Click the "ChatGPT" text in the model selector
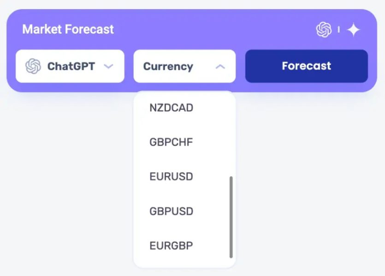This screenshot has height=276, width=385. (71, 66)
